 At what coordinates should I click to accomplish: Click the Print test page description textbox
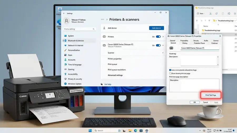pos(194,85)
